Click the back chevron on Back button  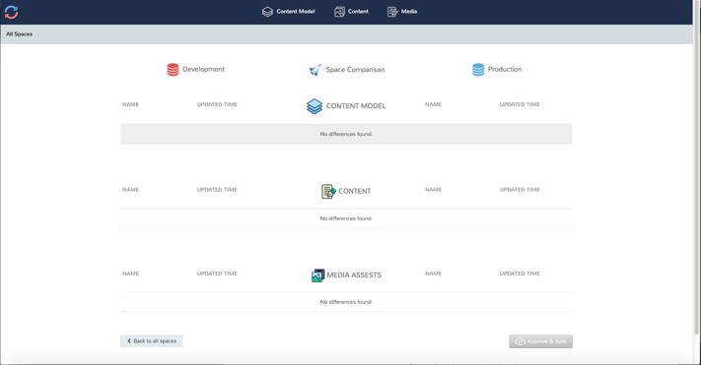129,341
